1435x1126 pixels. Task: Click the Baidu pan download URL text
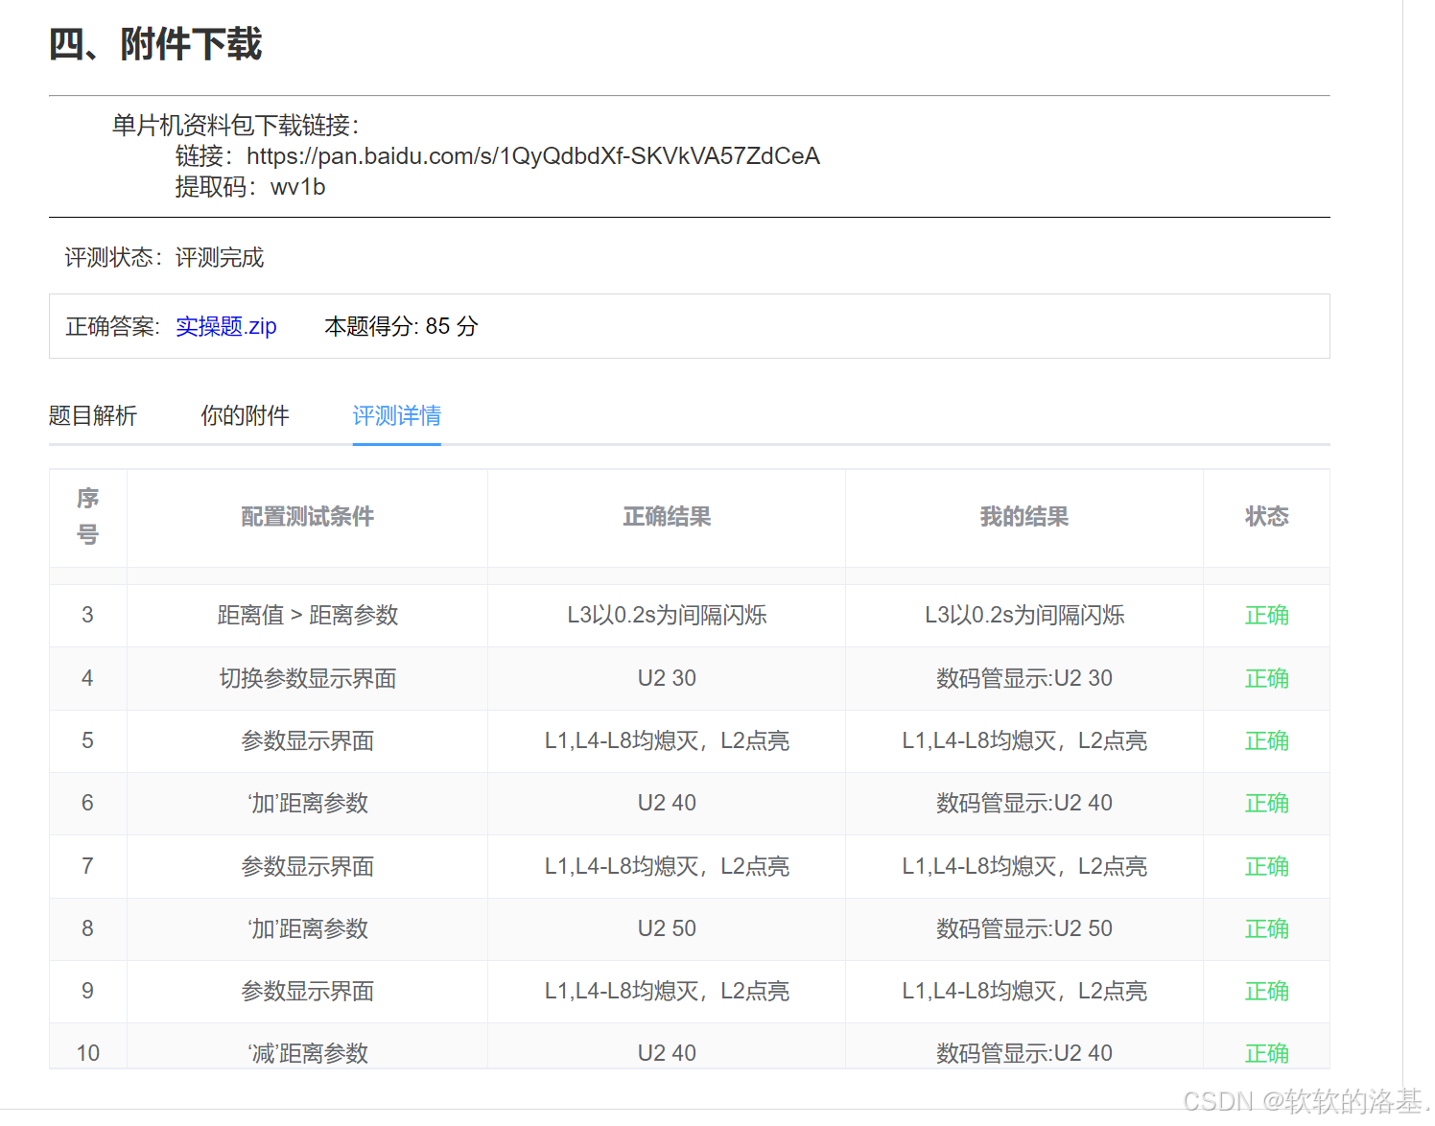click(533, 156)
